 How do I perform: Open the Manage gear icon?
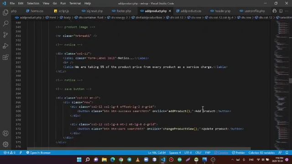[5, 144]
